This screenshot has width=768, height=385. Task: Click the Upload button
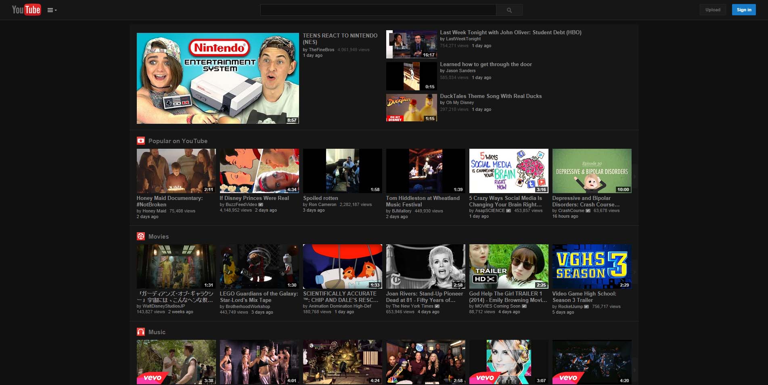[713, 10]
